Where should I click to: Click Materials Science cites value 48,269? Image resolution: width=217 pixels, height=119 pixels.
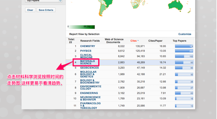[x=141, y=62]
